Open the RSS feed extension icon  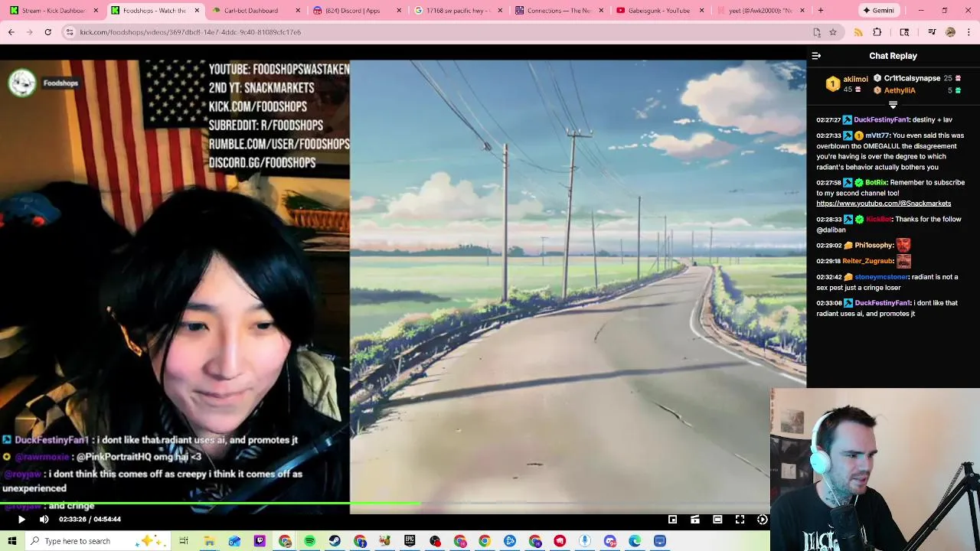coord(857,32)
